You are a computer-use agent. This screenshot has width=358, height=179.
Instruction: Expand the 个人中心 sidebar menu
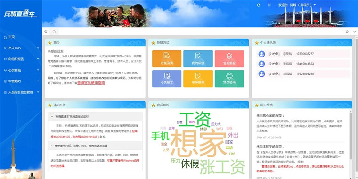pyautogui.click(x=21, y=48)
